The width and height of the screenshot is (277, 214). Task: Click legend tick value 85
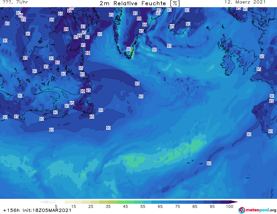click(195, 206)
